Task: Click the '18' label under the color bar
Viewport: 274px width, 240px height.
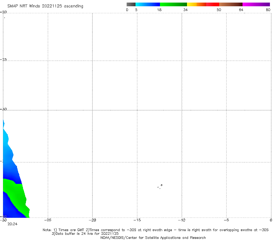Action: click(x=159, y=10)
